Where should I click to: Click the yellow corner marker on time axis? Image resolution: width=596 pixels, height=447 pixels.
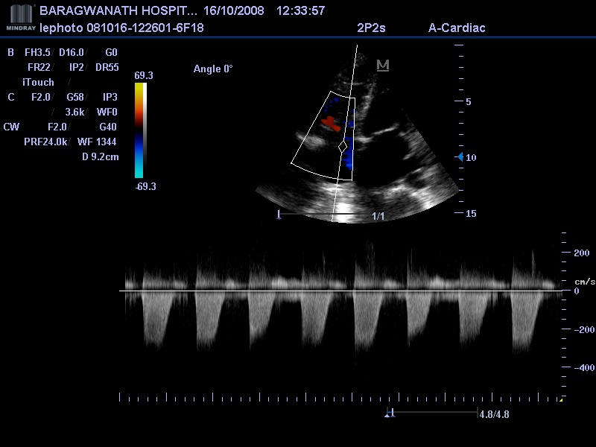[561, 399]
